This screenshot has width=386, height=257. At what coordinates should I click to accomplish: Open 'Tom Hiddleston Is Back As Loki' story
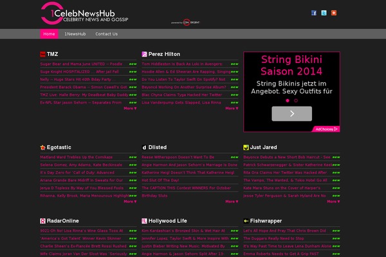point(182,64)
